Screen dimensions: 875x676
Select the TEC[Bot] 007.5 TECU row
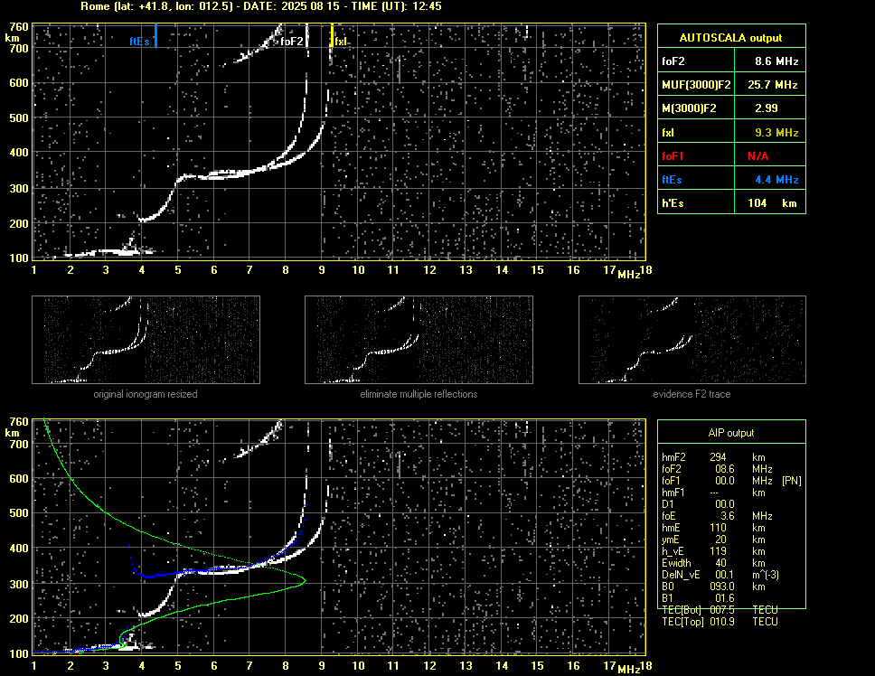pyautogui.click(x=720, y=610)
